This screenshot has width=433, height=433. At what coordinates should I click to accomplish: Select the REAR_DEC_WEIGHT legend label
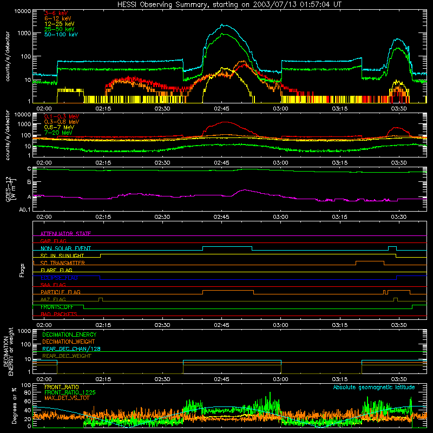pos(67,356)
